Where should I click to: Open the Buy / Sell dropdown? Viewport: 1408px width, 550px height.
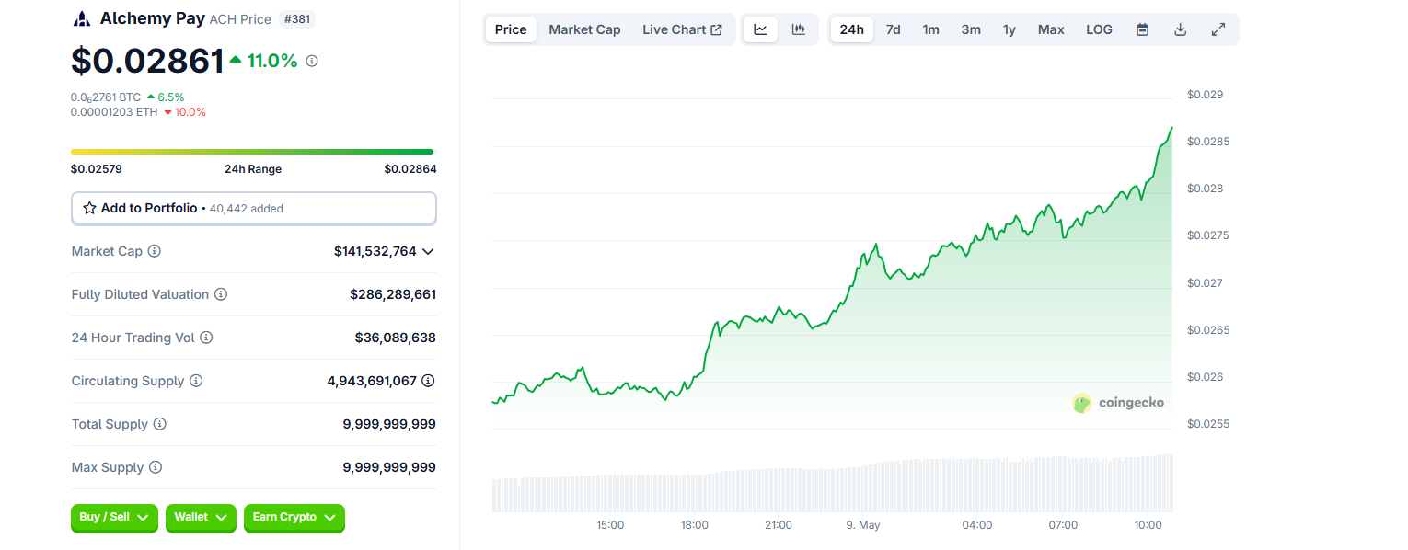tap(114, 518)
